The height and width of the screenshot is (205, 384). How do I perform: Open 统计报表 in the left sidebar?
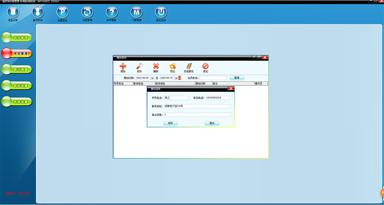point(17,70)
